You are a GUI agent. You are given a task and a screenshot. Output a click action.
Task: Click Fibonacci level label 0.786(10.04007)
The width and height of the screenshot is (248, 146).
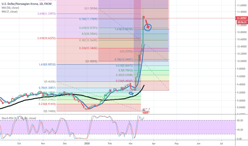[x=124, y=59]
